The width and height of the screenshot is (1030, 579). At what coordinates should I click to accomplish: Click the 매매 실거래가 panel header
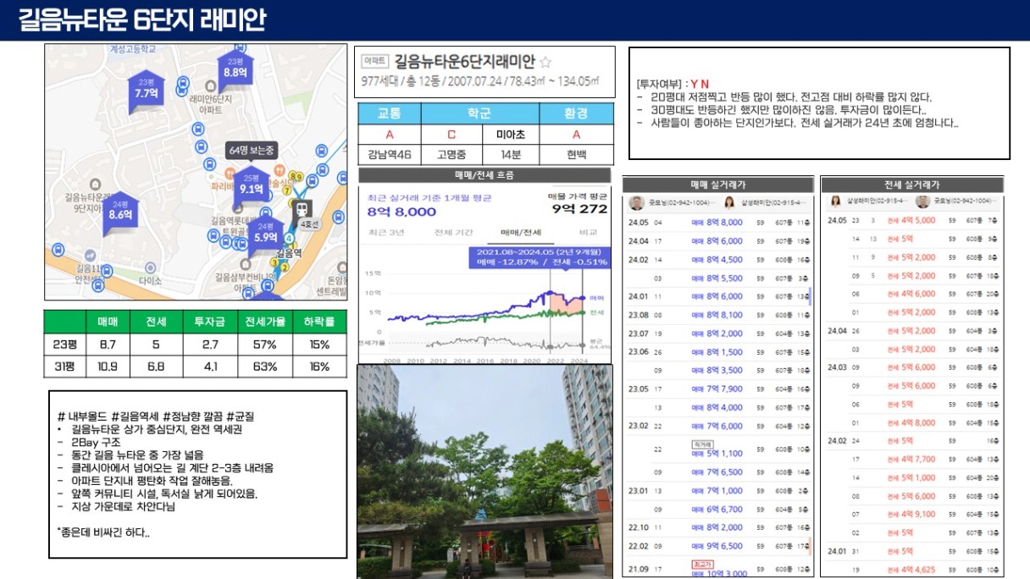pyautogui.click(x=718, y=185)
